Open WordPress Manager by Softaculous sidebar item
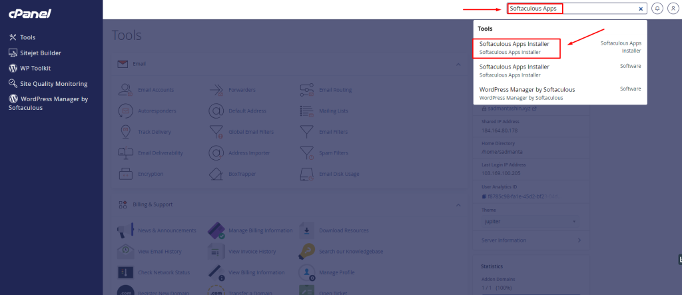The width and height of the screenshot is (682, 295). pyautogui.click(x=48, y=103)
